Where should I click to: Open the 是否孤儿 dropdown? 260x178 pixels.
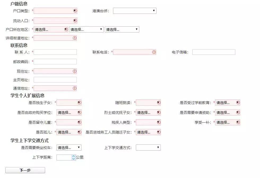[69, 132]
